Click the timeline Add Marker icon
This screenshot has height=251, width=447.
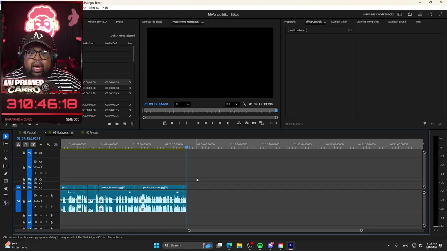41,144
